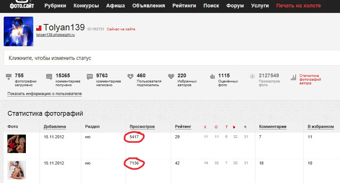340x183 pixels.
Task: Sort table by Рейтинг column header
Action: click(x=183, y=127)
